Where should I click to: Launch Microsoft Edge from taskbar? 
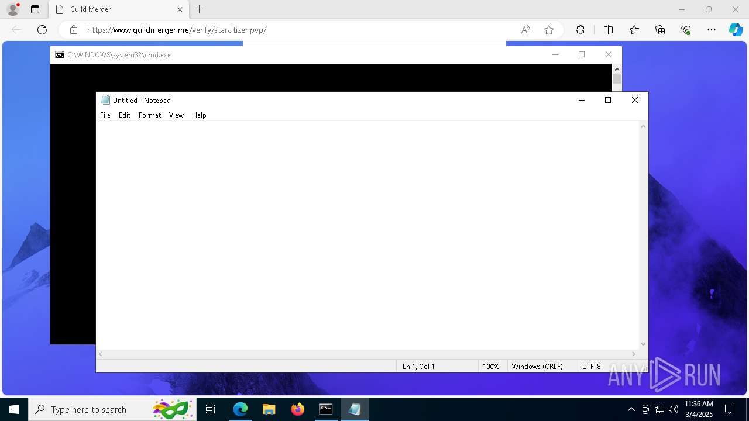click(240, 409)
